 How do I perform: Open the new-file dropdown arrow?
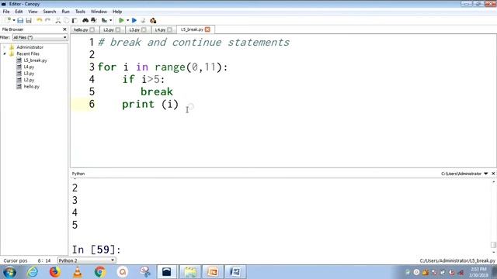tap(14, 20)
